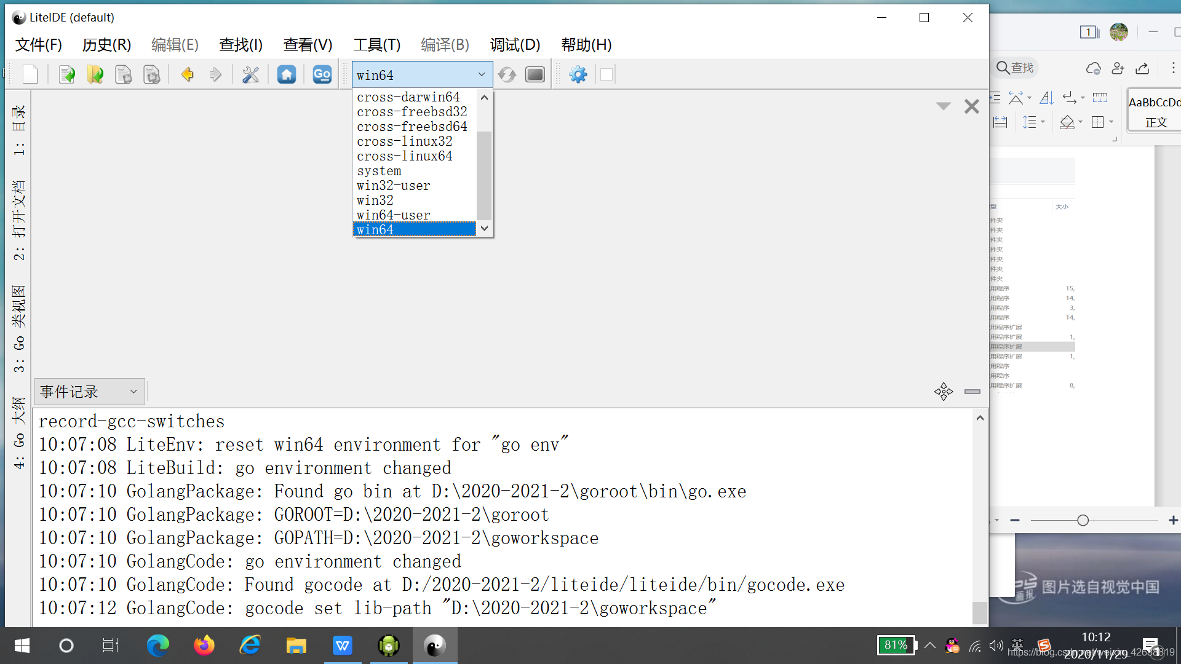The height and width of the screenshot is (664, 1181).
Task: Open editor tab list triangle dropdown
Action: tap(943, 106)
